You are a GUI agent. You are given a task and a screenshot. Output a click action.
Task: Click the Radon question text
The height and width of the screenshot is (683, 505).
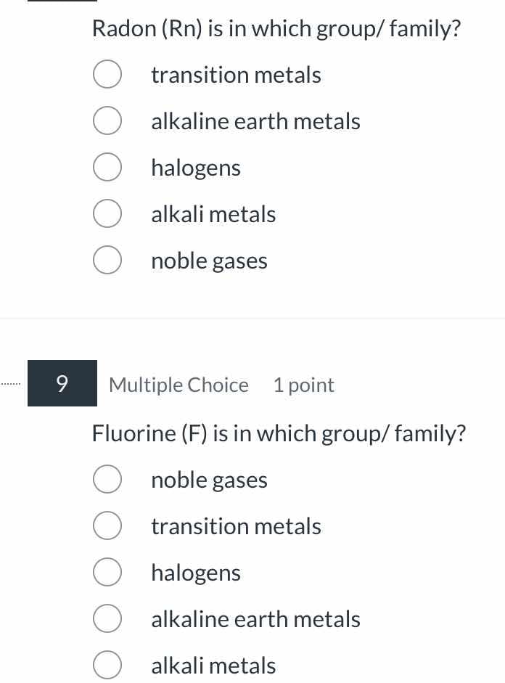click(276, 28)
